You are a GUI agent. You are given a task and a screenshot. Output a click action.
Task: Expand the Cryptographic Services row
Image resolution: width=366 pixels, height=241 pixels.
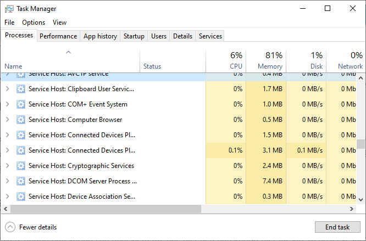(x=7, y=166)
